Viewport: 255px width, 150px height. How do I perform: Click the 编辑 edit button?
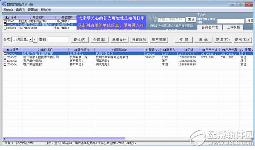(x=203, y=39)
